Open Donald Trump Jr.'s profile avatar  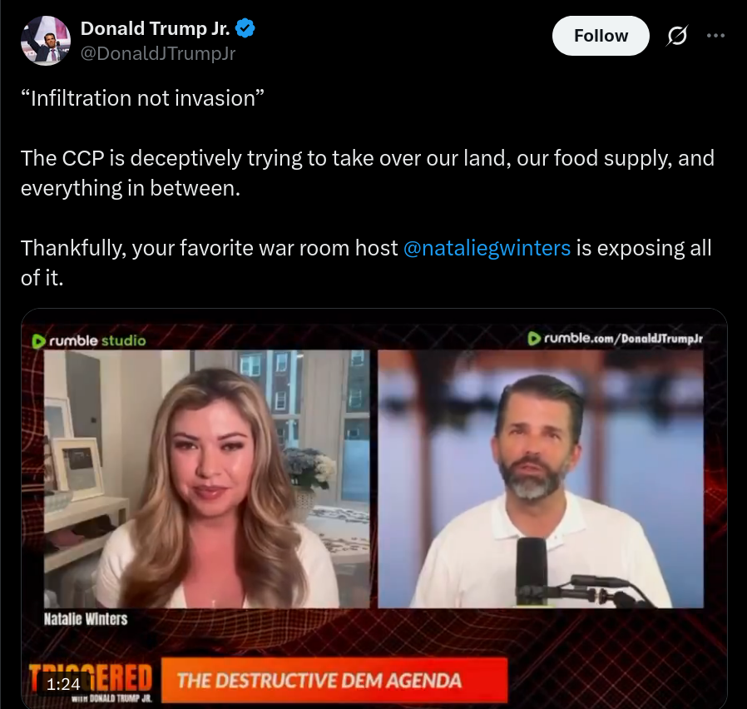[x=46, y=41]
